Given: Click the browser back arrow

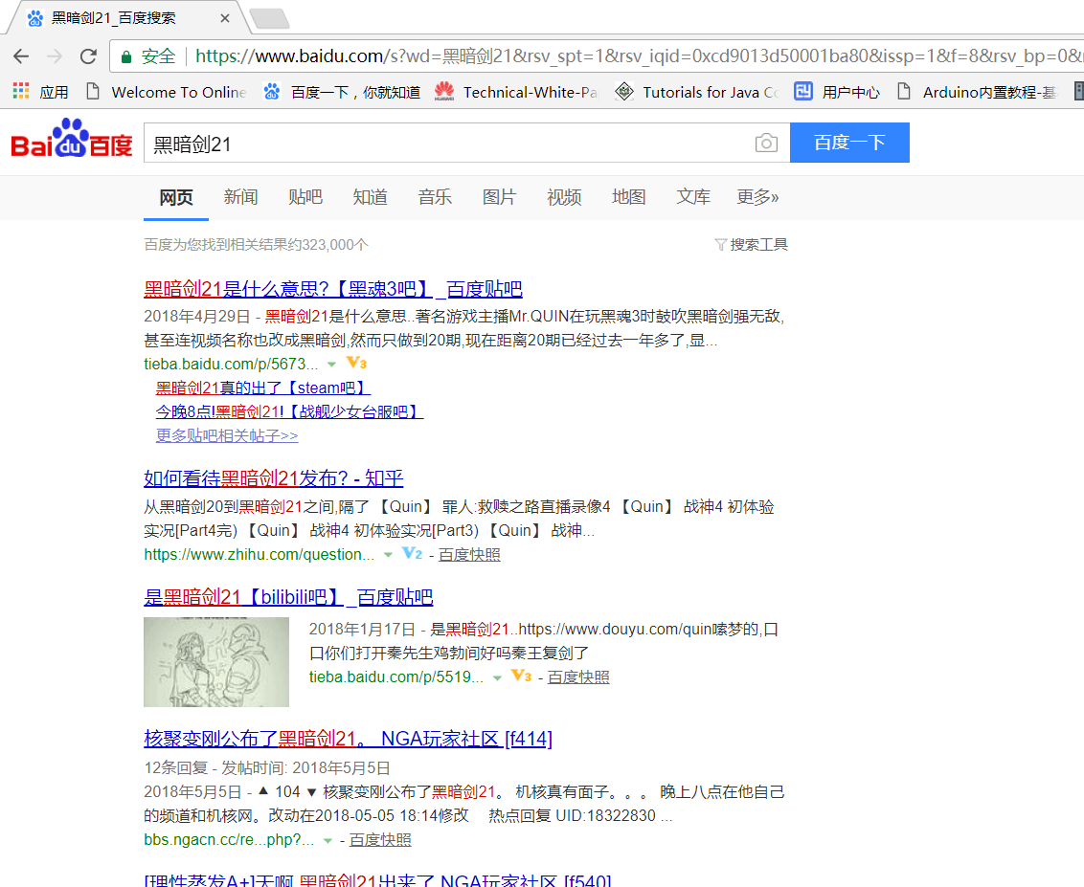Looking at the screenshot, I should 21,55.
